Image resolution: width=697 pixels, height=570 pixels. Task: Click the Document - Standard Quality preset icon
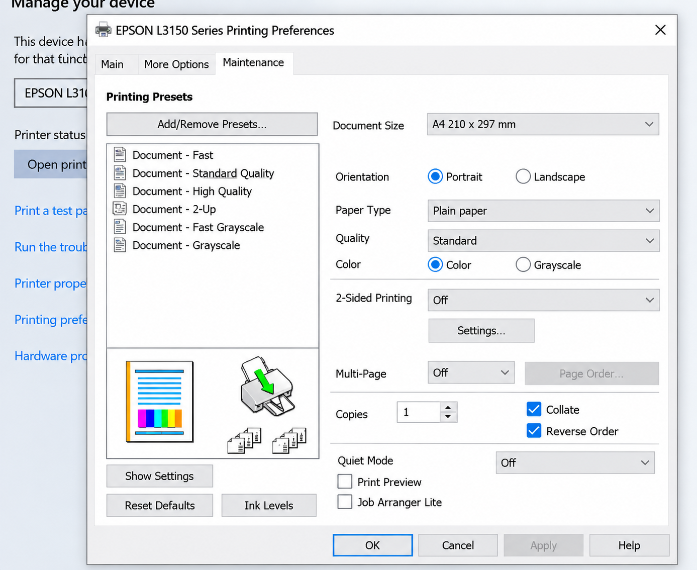120,173
